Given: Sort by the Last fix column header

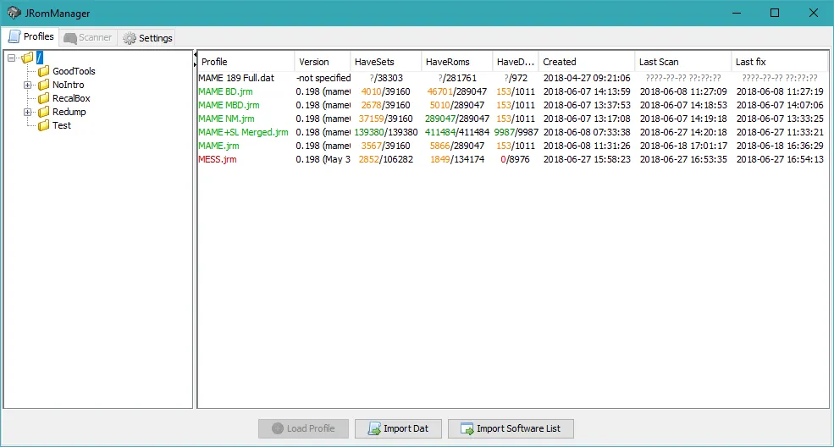Looking at the screenshot, I should click(x=780, y=62).
